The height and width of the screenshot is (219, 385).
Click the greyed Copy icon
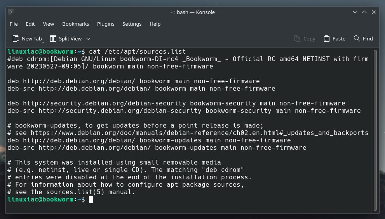pyautogui.click(x=297, y=39)
